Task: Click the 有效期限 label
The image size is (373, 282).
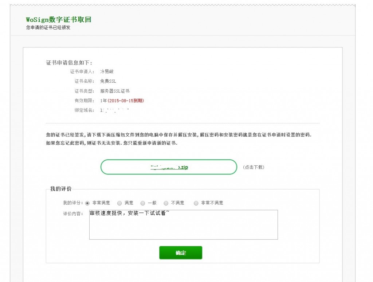Action: pos(85,101)
